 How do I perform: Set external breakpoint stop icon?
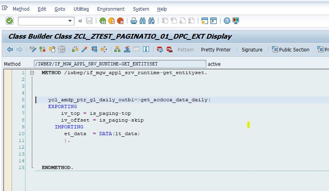[x=169, y=49]
